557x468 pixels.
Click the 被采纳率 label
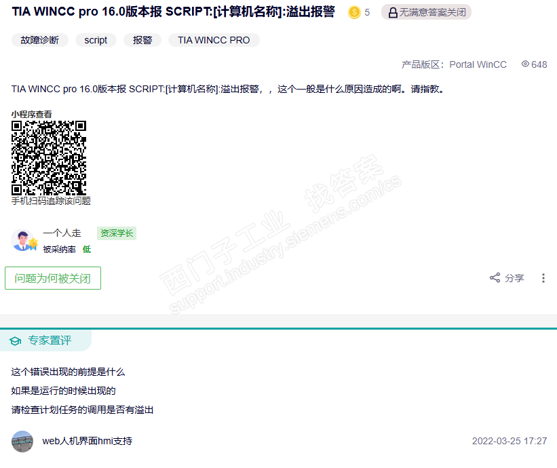60,250
